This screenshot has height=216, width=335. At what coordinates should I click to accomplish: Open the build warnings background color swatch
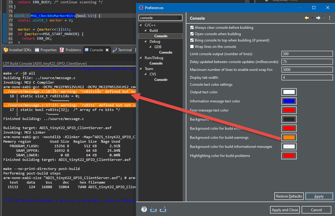pyautogui.click(x=289, y=138)
